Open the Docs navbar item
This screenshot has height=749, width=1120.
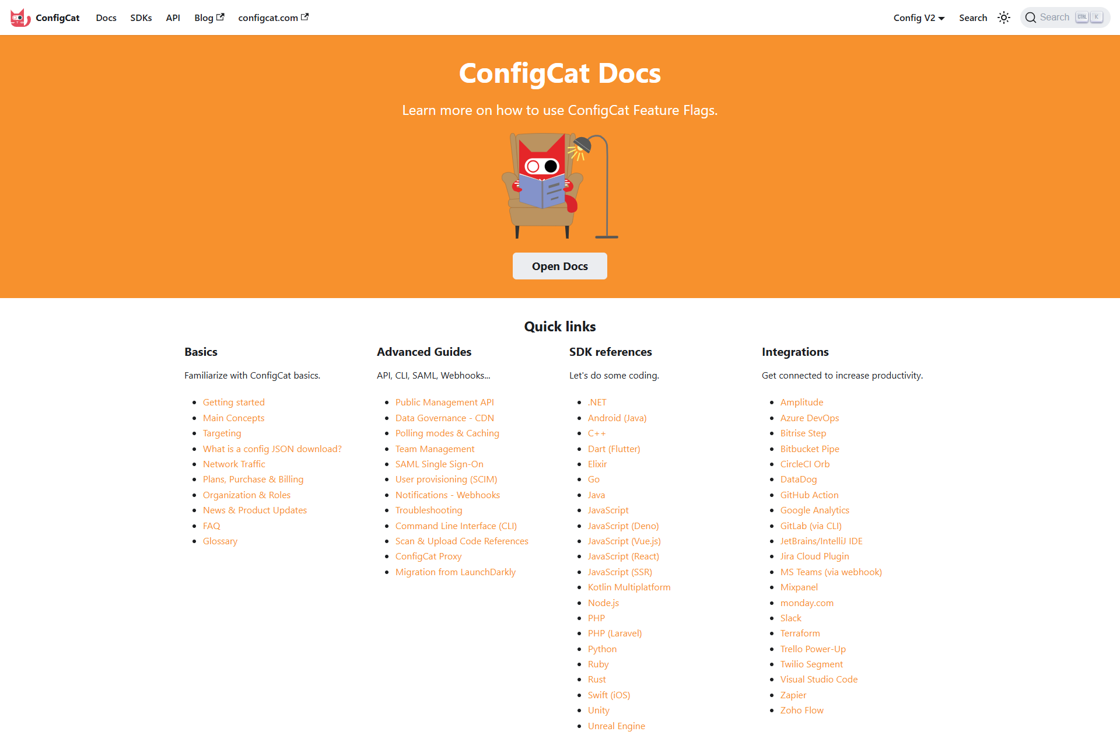(106, 17)
